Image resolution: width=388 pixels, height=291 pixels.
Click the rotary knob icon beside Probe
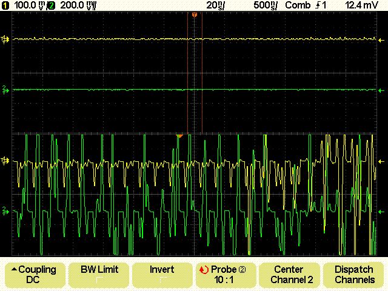click(204, 269)
